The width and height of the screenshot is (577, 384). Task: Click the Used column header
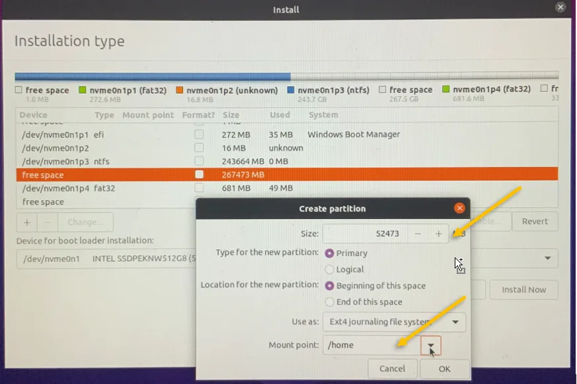(280, 115)
